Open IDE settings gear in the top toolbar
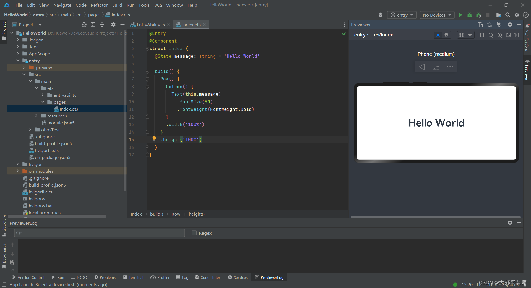 517,15
